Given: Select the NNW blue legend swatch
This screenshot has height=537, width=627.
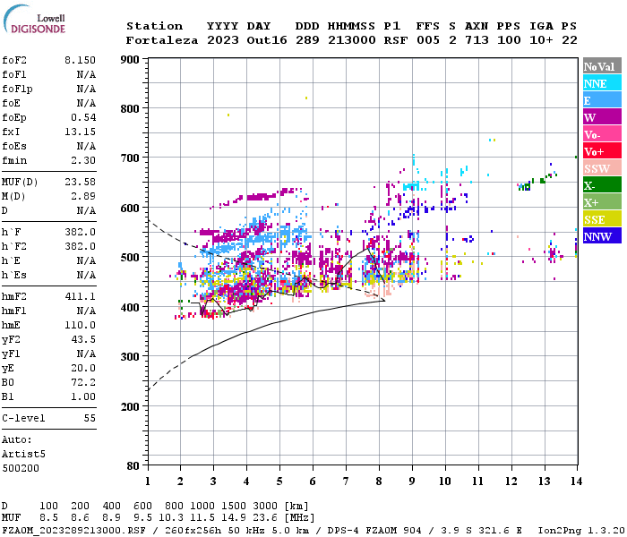Looking at the screenshot, I should coord(602,236).
